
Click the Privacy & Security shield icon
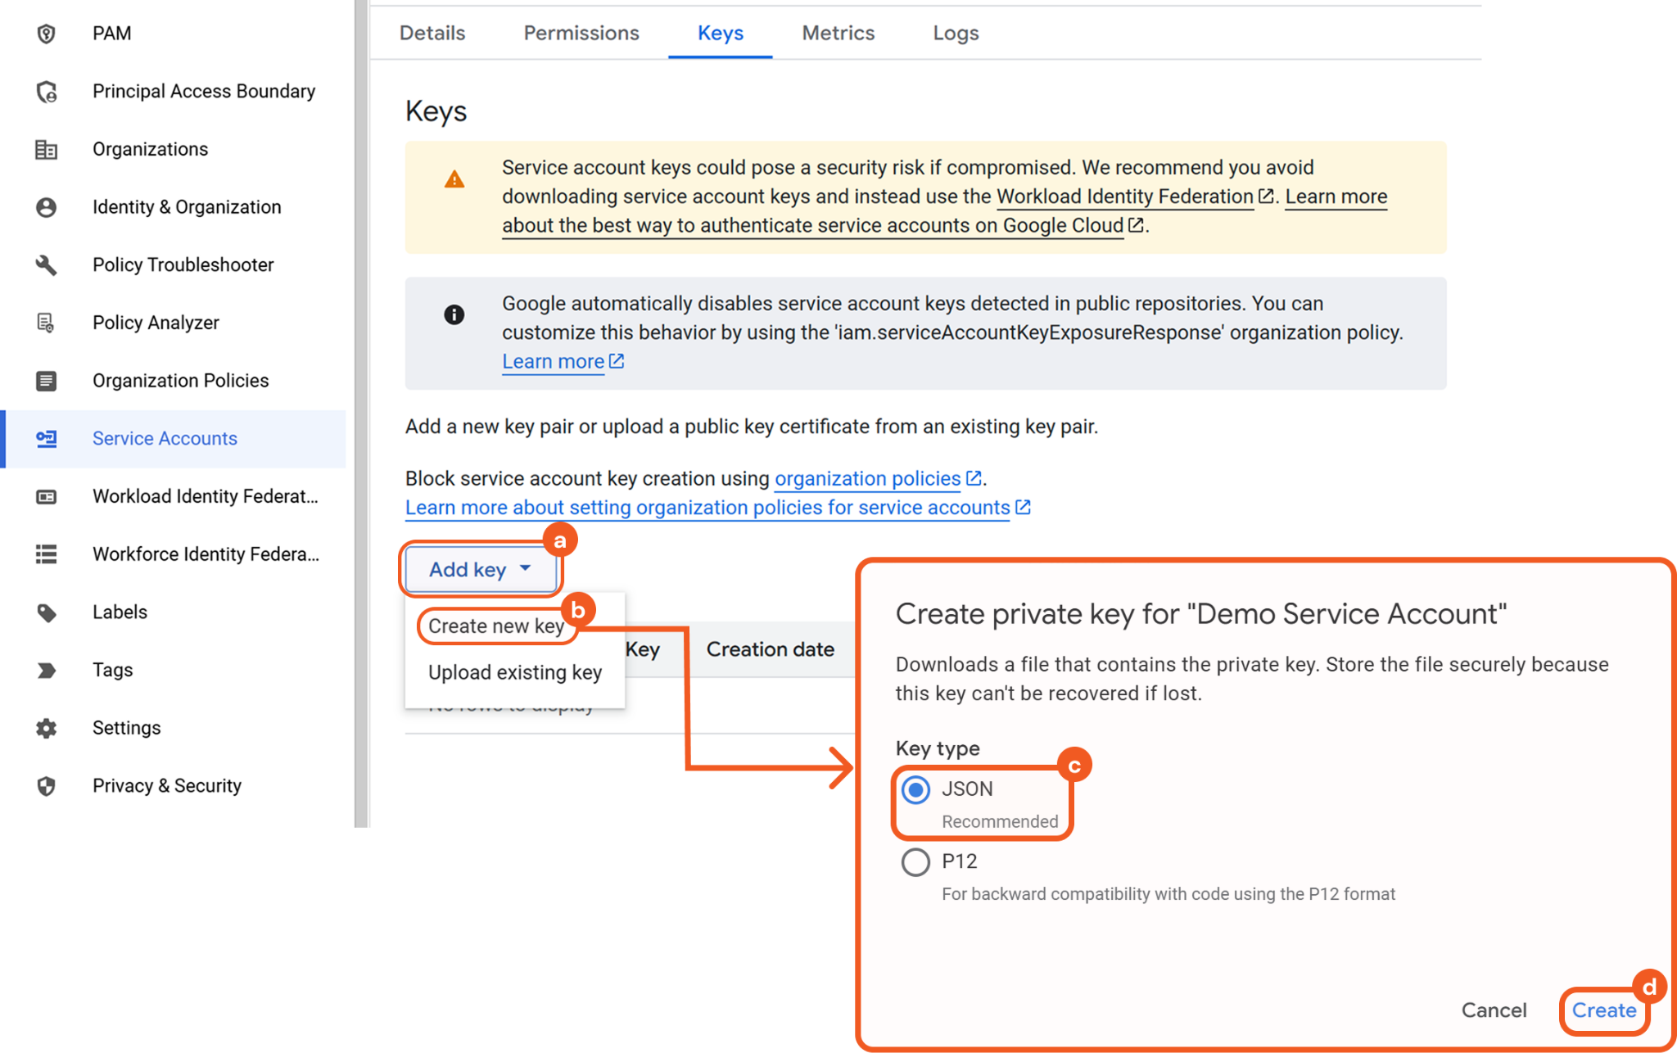tap(47, 786)
